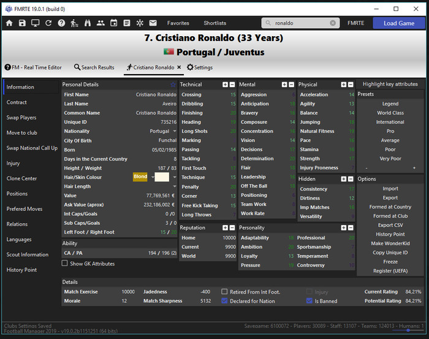Screen dimensions: 429x339
Task: Apply the Legend preset
Action: [x=390, y=104]
